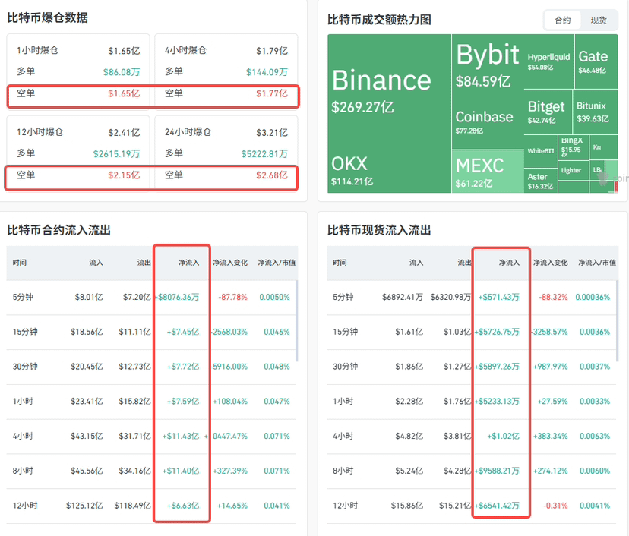Switch heatmap to 合约 tab
629x536 pixels.
562,20
